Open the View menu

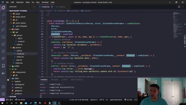pyautogui.click(x=28, y=2)
